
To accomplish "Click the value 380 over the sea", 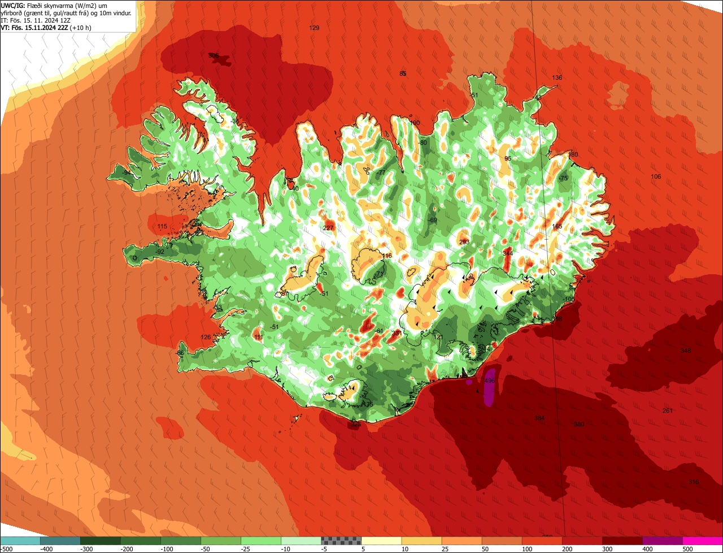I will click(579, 424).
